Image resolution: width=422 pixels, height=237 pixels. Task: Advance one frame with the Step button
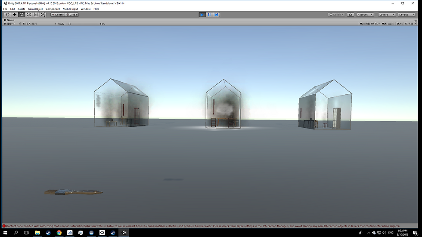point(216,15)
